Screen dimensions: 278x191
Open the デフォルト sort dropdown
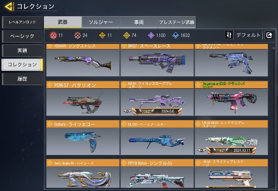(x=248, y=35)
